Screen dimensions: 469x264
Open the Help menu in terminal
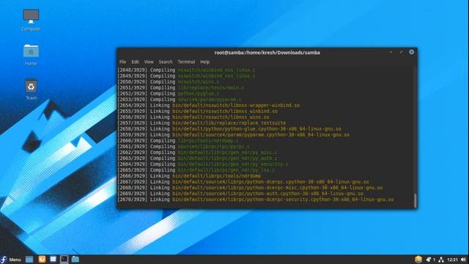click(204, 62)
